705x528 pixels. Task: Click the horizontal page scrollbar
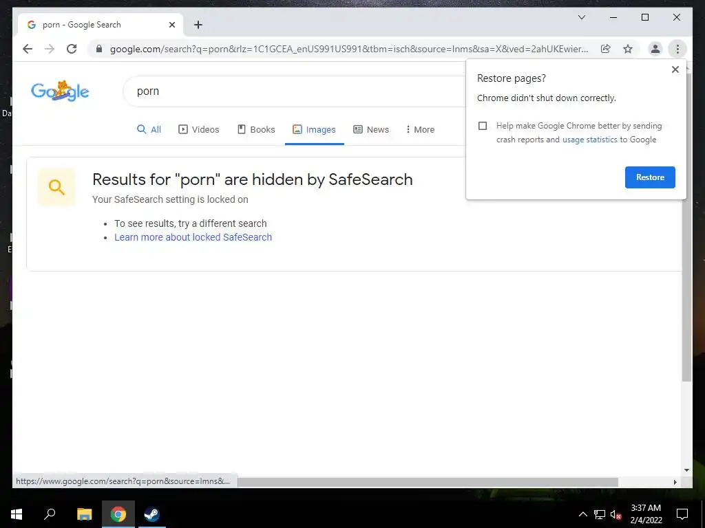click(x=428, y=482)
